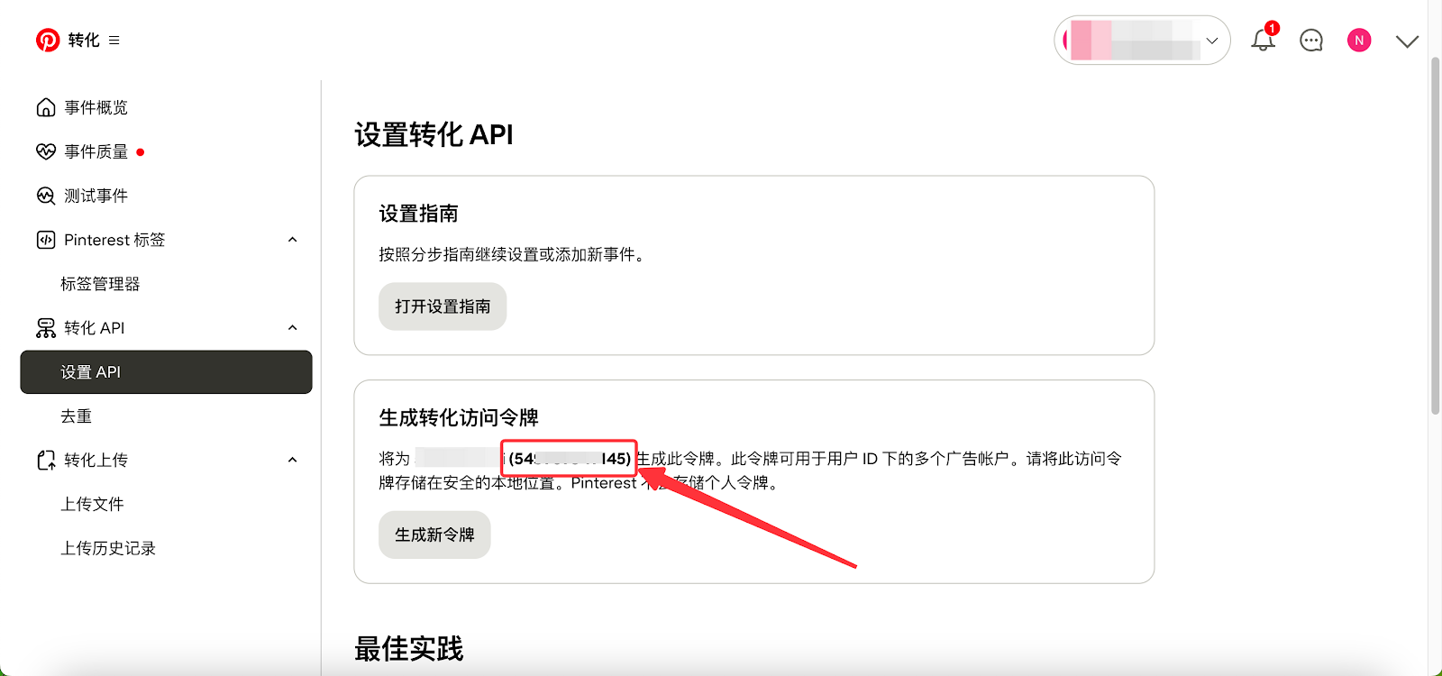1442x676 pixels.
Task: Open 上传历史记录 page
Action: [108, 548]
